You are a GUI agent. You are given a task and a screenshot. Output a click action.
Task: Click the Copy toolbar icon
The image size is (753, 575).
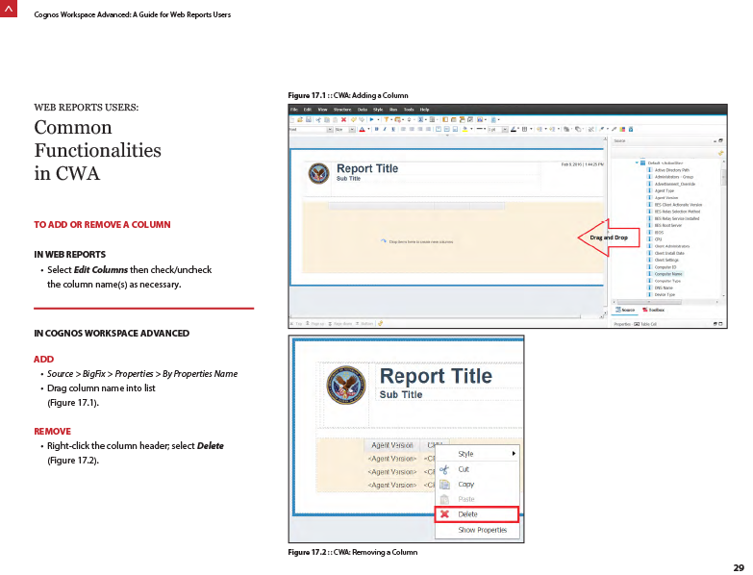point(327,119)
